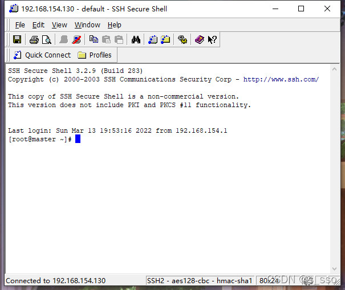Click the 80x24 terminal size status field
The width and height of the screenshot is (345, 290).
click(269, 280)
